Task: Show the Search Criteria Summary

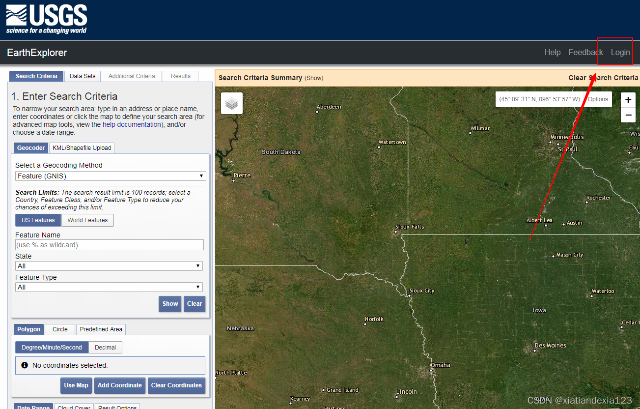Action: click(x=314, y=78)
